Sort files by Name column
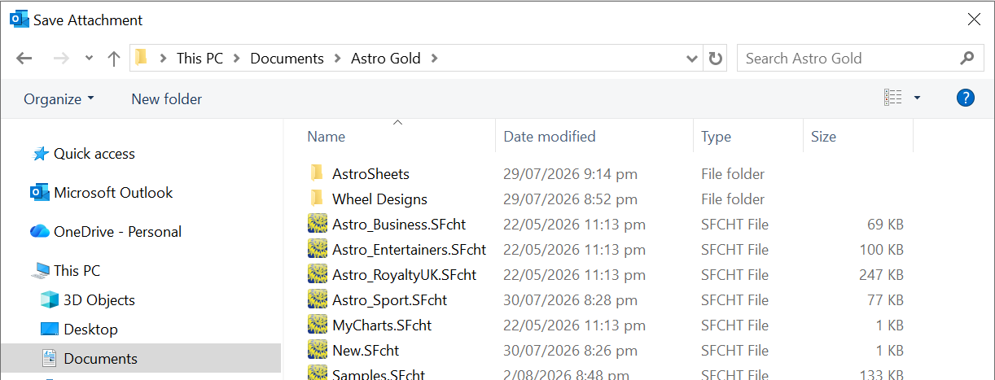995x380 pixels. click(x=327, y=137)
